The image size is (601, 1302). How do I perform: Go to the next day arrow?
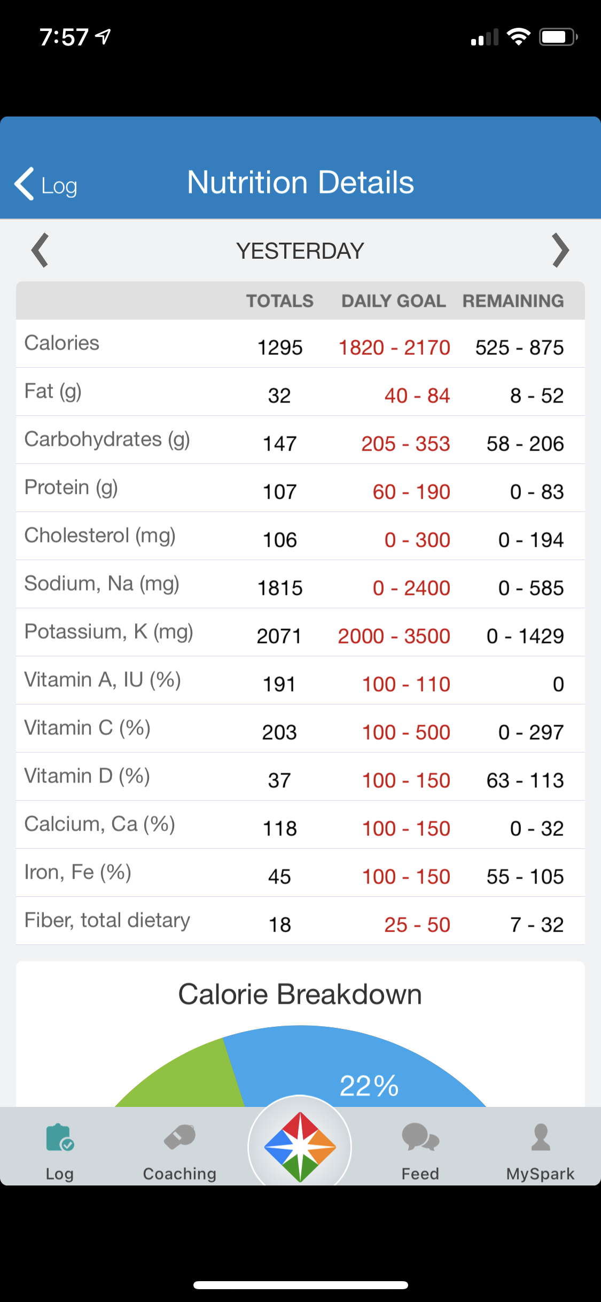tap(560, 250)
